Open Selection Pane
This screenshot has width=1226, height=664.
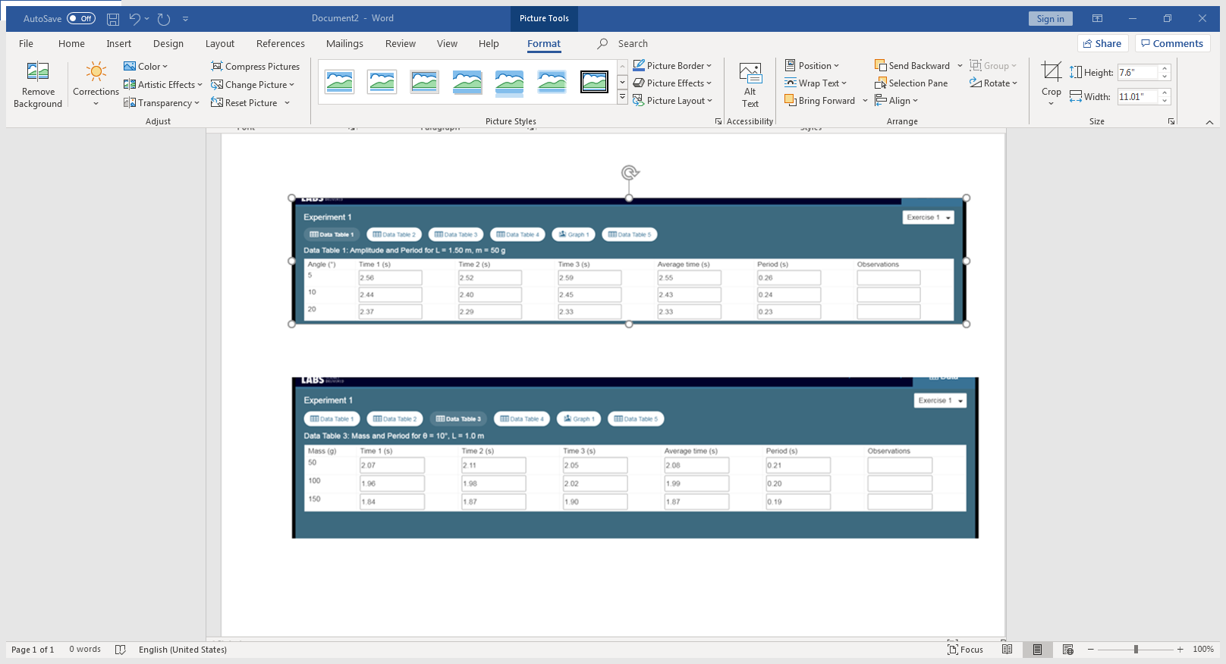point(911,83)
